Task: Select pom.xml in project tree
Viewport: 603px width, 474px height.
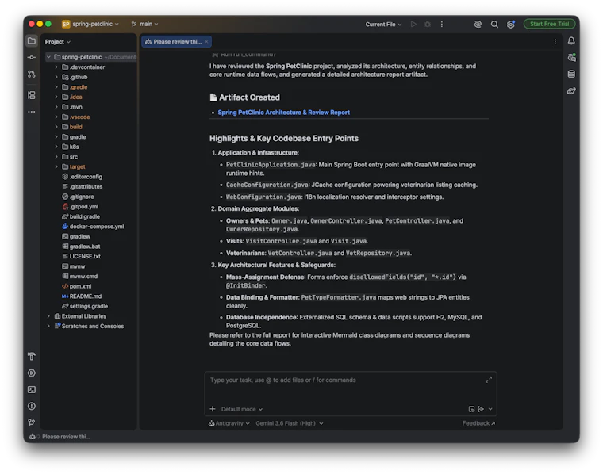Action: [x=80, y=286]
